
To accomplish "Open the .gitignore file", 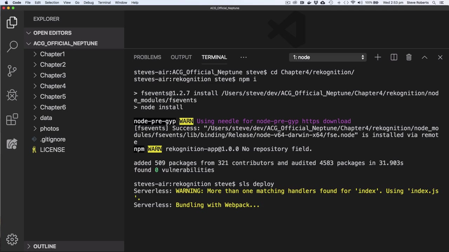I will pyautogui.click(x=74, y=139).
